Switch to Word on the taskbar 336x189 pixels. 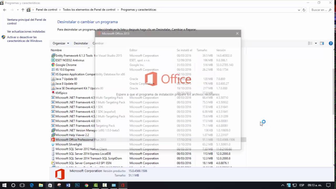coord(68,185)
